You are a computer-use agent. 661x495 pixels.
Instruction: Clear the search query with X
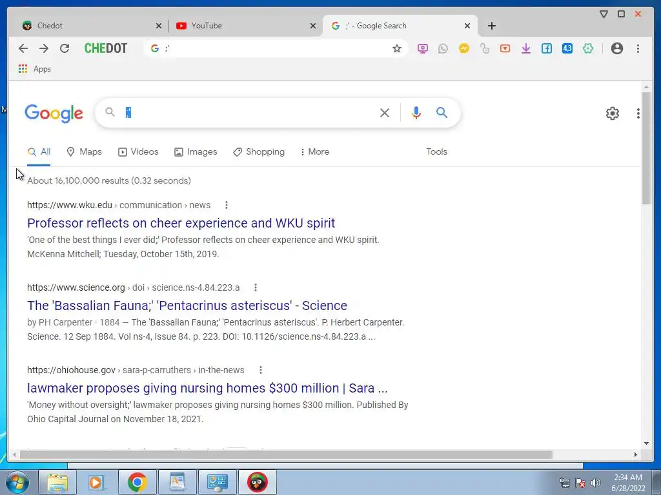(x=385, y=113)
